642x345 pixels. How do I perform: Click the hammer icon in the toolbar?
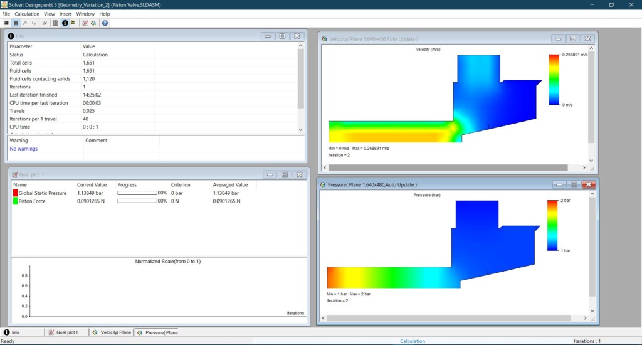tap(24, 23)
